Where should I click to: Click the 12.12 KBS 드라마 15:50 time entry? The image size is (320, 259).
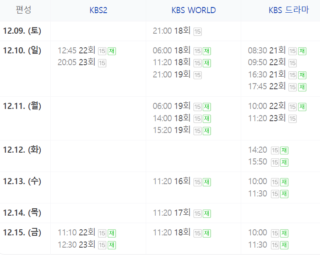[x=257, y=162]
